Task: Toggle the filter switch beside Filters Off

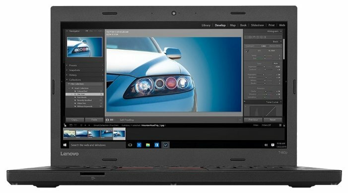Action: pos(280,125)
